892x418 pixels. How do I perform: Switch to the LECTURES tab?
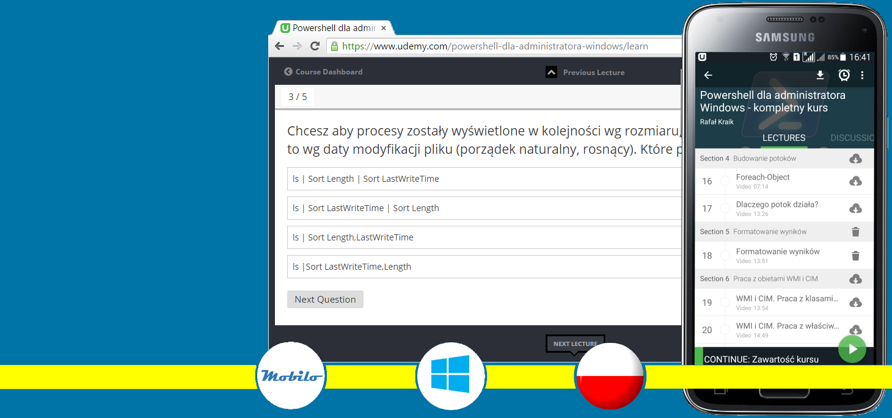click(784, 138)
